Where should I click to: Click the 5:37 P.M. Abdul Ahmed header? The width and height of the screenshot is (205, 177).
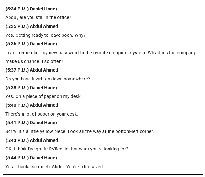pos(32,70)
